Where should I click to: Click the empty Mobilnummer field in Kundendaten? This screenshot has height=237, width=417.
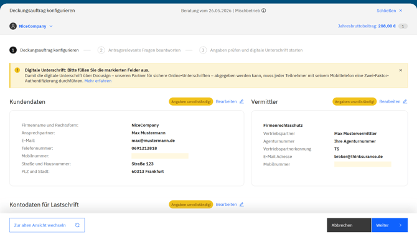click(160, 156)
